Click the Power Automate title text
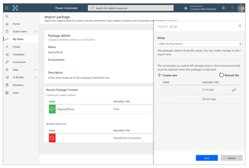 point(66,8)
